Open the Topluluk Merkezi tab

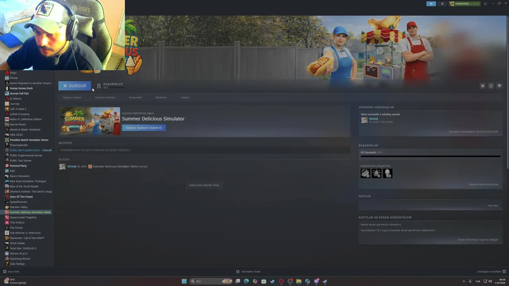[105, 97]
